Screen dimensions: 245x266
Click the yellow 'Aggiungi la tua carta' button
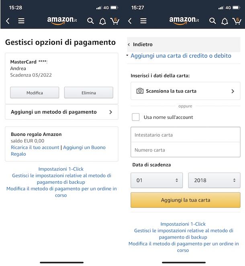pyautogui.click(x=186, y=200)
